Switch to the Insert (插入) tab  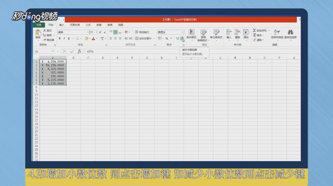(x=62, y=25)
